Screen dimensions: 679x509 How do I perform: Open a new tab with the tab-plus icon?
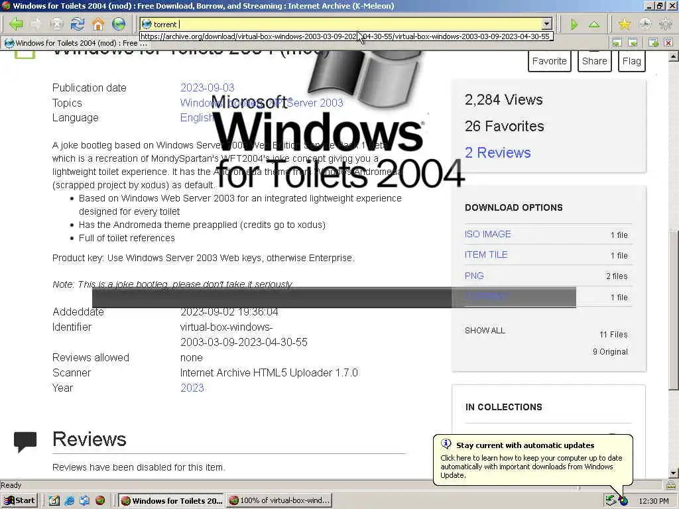click(x=653, y=42)
